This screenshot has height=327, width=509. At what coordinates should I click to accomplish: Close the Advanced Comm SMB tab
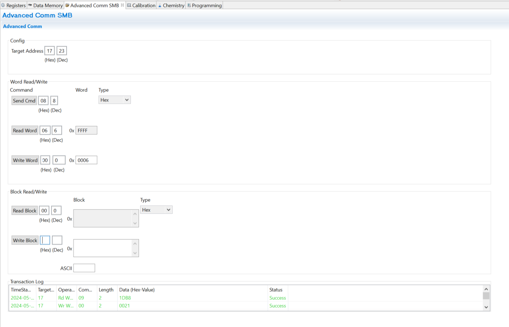(x=122, y=5)
